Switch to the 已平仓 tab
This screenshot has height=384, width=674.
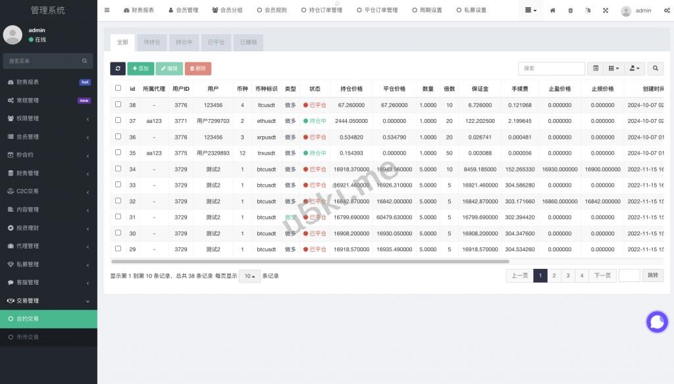[x=216, y=42]
